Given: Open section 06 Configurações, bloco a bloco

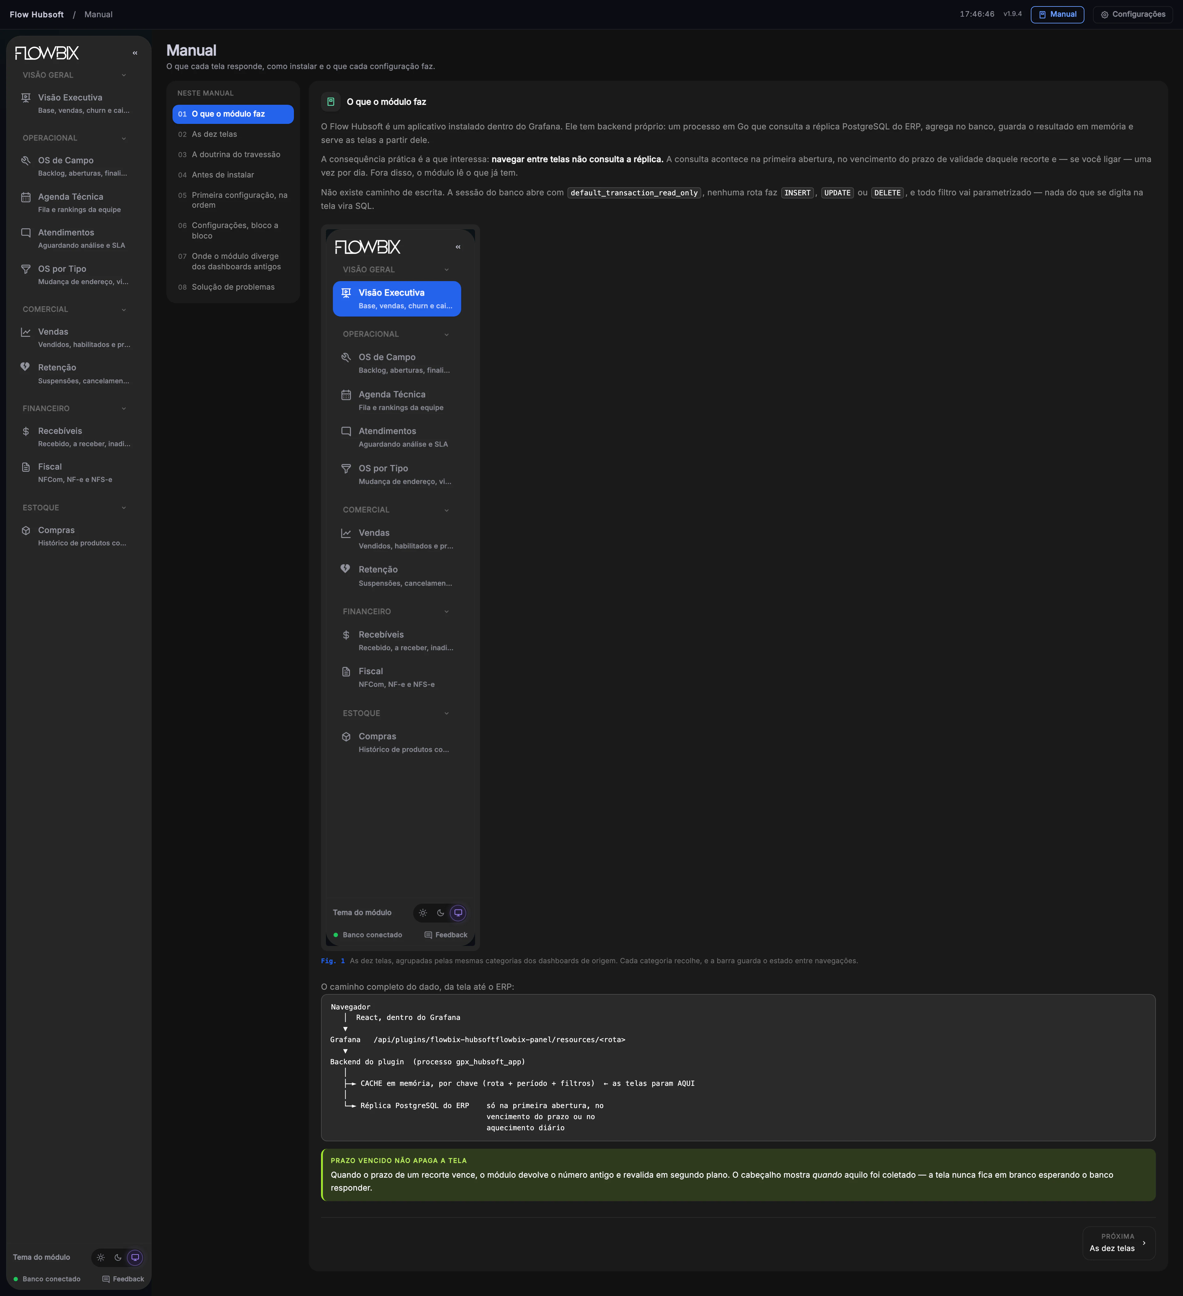Looking at the screenshot, I should pyautogui.click(x=233, y=231).
